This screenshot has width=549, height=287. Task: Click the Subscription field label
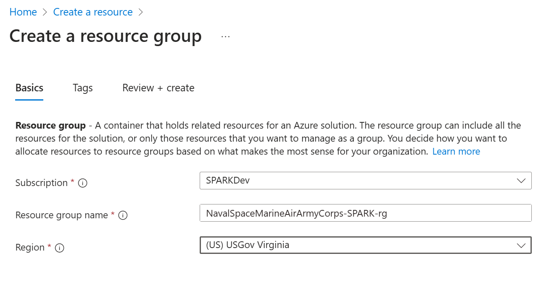[x=42, y=183]
